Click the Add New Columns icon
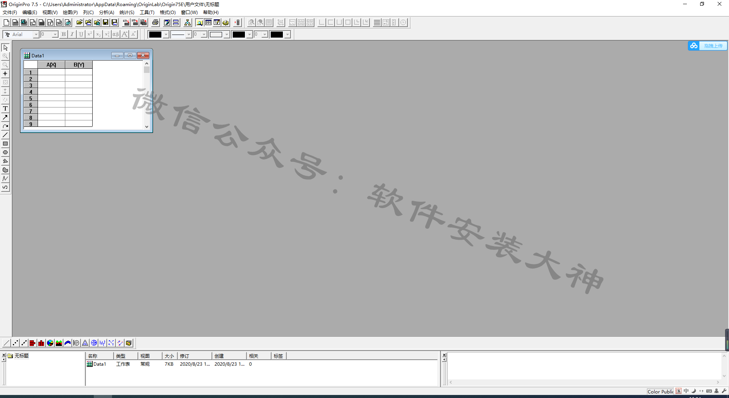 (237, 22)
